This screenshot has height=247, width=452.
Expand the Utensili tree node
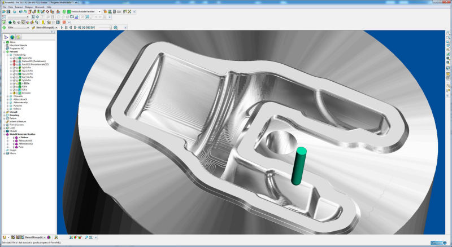(5, 112)
